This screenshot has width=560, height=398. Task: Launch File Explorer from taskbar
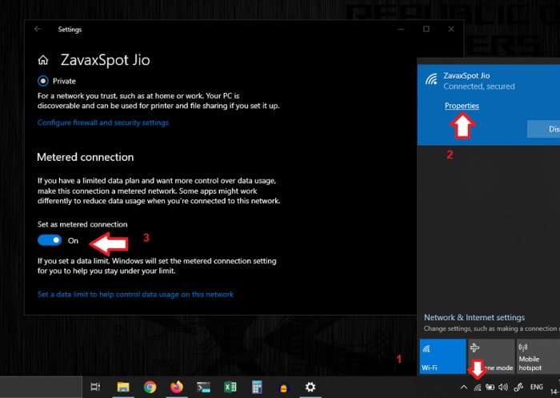[123, 387]
